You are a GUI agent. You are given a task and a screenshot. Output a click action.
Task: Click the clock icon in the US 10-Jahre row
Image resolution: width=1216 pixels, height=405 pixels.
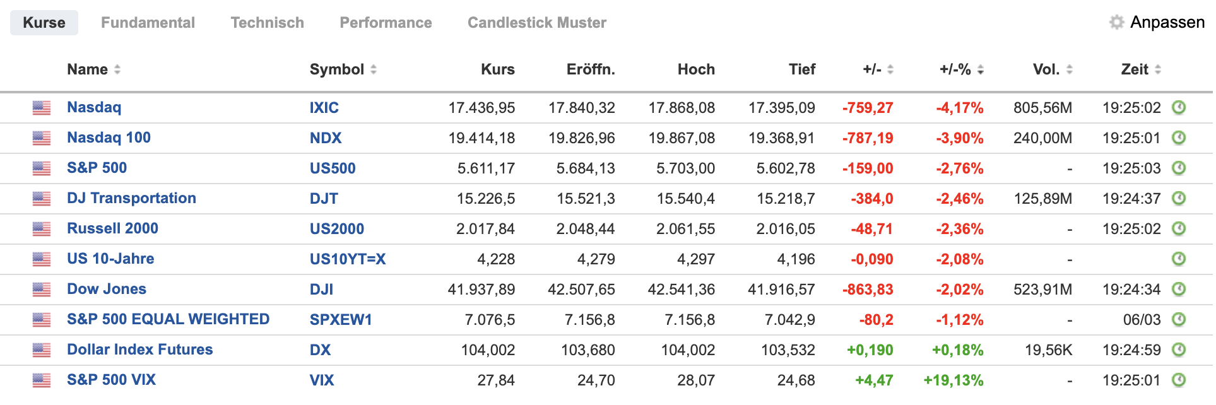click(1179, 259)
